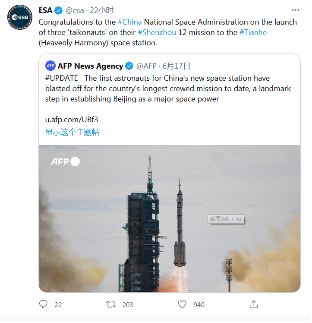Open the #China hashtag link
Viewport: 312px width, 323px height.
[x=129, y=22]
